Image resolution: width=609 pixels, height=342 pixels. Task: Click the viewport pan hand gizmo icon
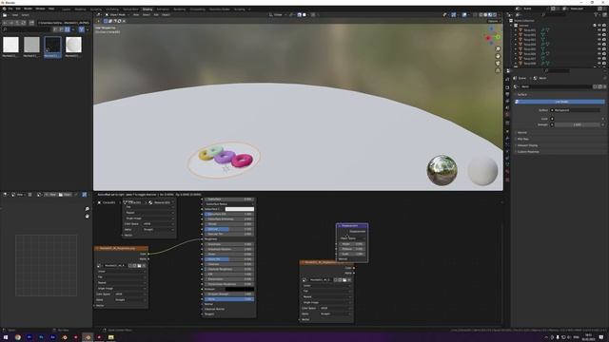(x=498, y=56)
